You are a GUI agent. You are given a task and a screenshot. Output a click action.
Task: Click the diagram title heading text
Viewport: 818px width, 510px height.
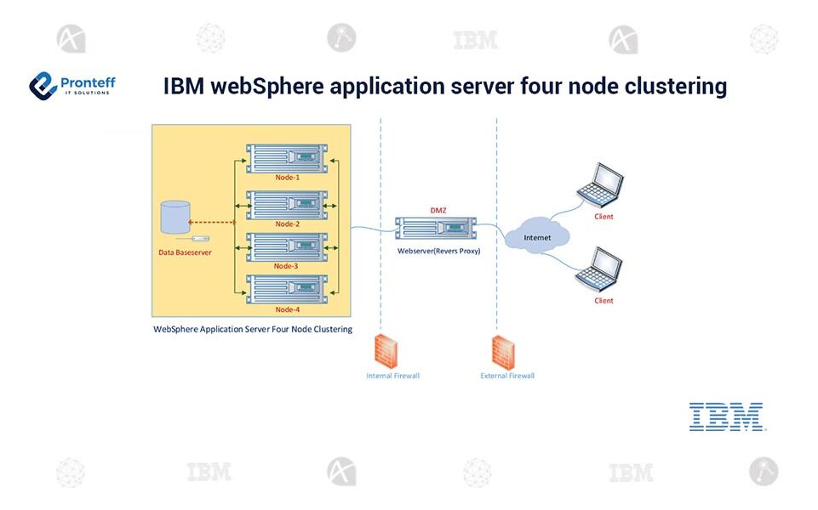point(444,87)
